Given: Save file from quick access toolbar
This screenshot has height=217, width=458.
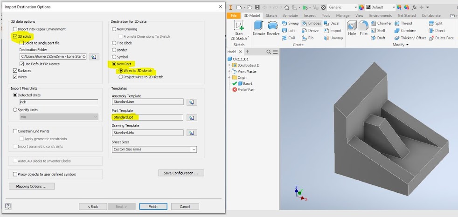Looking at the screenshot, I should point(257,7).
